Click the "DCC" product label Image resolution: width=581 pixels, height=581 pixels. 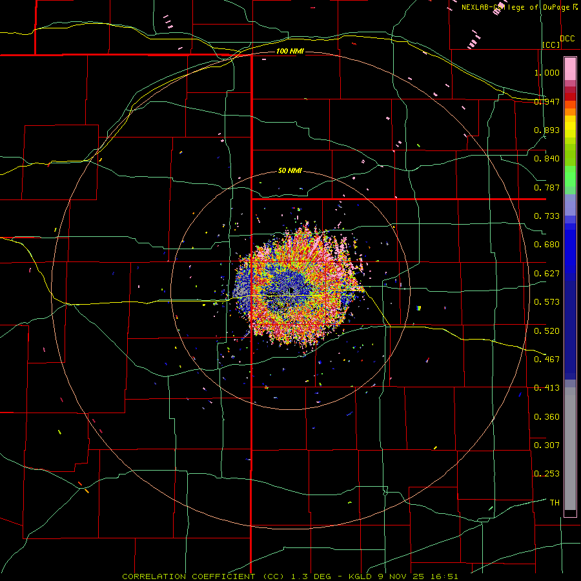point(567,39)
